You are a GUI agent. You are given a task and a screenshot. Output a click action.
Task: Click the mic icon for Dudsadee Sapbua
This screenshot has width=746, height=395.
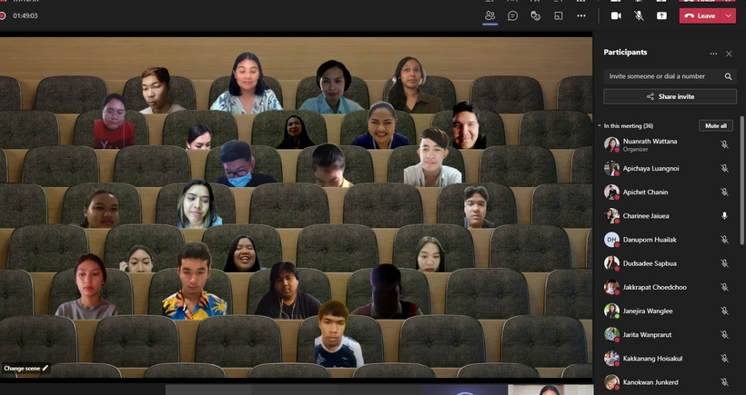pos(724,263)
